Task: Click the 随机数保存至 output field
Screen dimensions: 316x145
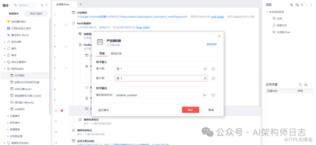Action: pos(159,95)
